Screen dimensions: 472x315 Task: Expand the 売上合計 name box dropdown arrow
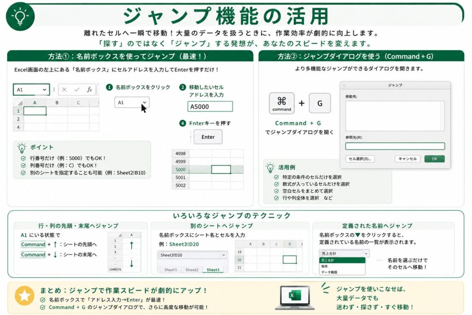click(x=366, y=254)
